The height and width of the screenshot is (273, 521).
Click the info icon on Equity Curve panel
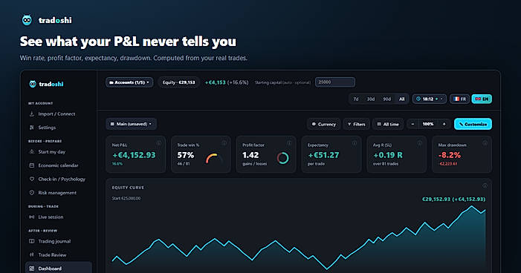click(x=485, y=185)
